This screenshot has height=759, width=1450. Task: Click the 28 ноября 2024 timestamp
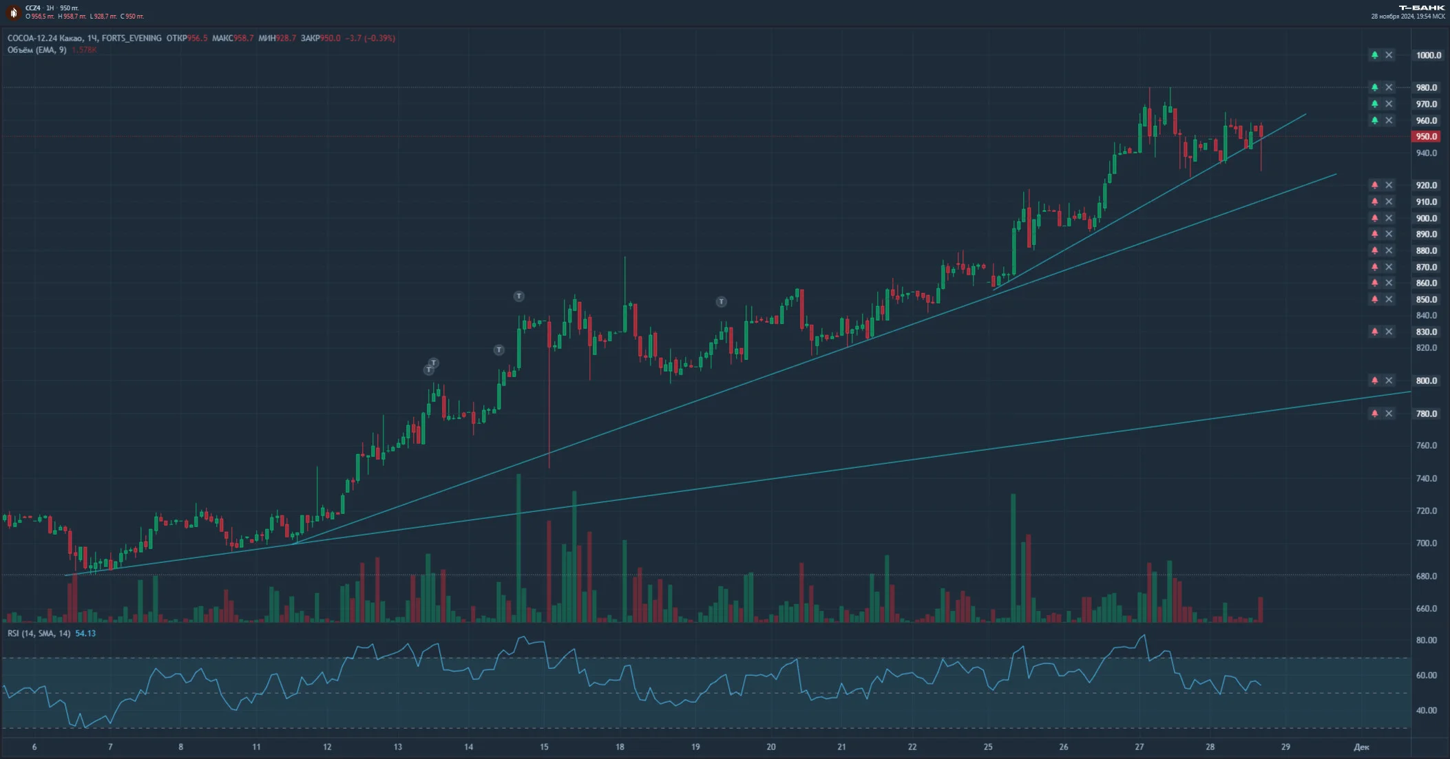[x=1408, y=17]
